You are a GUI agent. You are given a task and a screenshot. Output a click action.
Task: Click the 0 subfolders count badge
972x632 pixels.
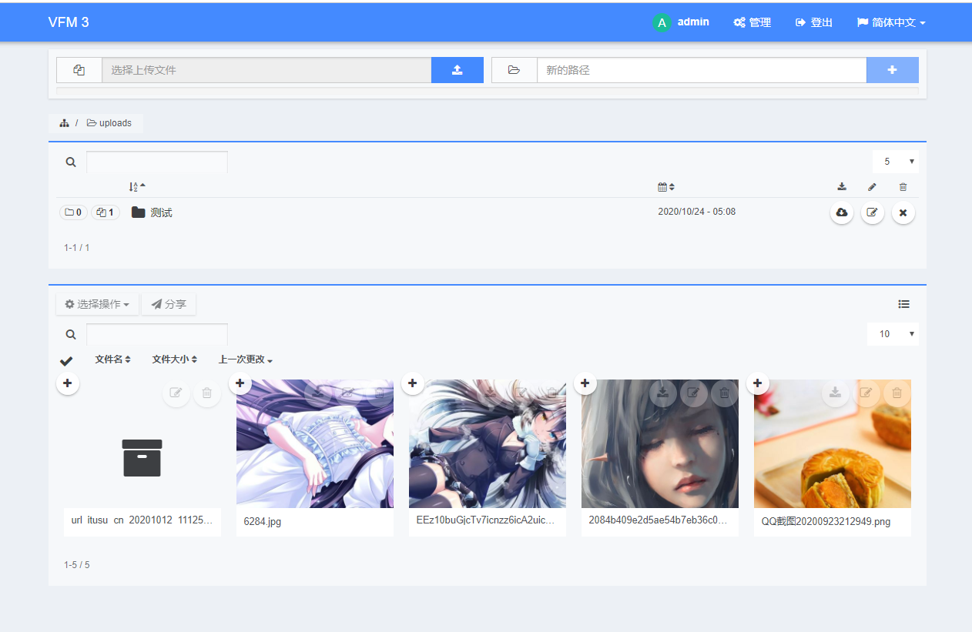point(73,212)
